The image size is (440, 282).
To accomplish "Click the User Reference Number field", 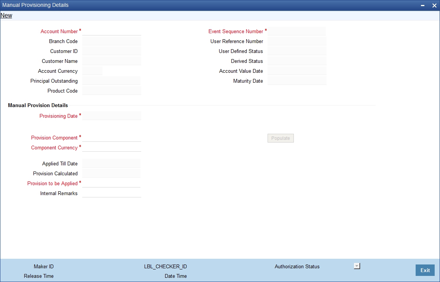I will (297, 41).
